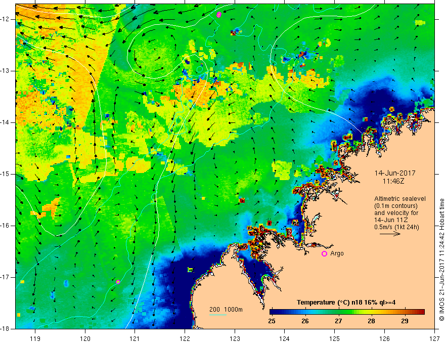The width and height of the screenshot is (445, 344).
Task: Click the 'Argo' legend label
Action: click(337, 253)
